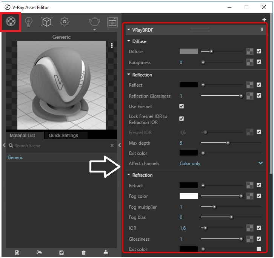The height and width of the screenshot is (258, 274).
Task: Click the Roughness value field
Action: (181, 63)
